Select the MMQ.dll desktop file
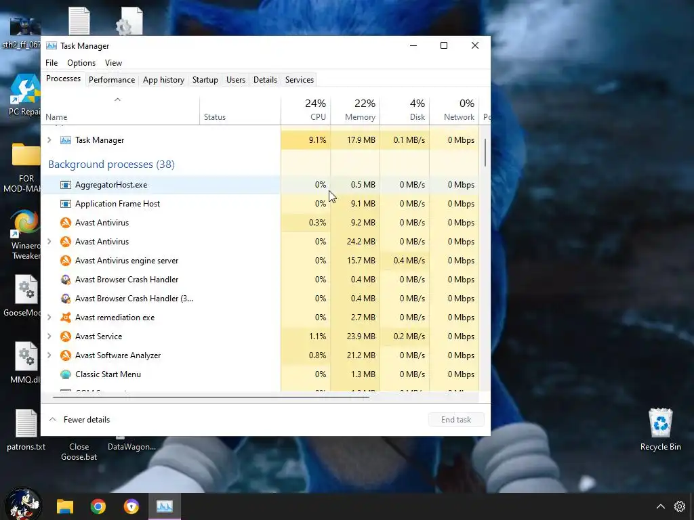The width and height of the screenshot is (694, 520). click(25, 363)
